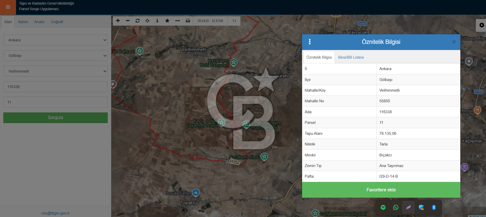The height and width of the screenshot is (217, 486).
Task: Click the Pafta value I29-D-14-B
Action: 389,176
